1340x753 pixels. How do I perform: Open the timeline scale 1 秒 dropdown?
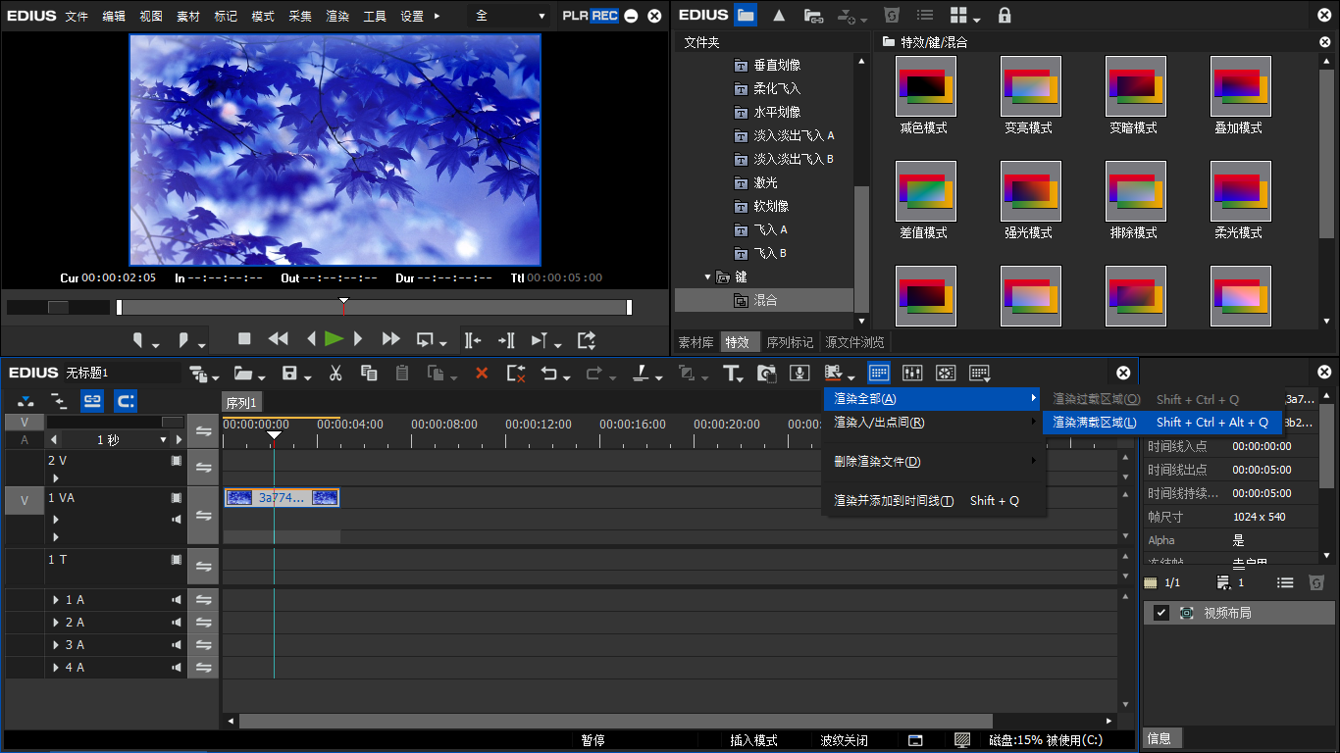164,440
